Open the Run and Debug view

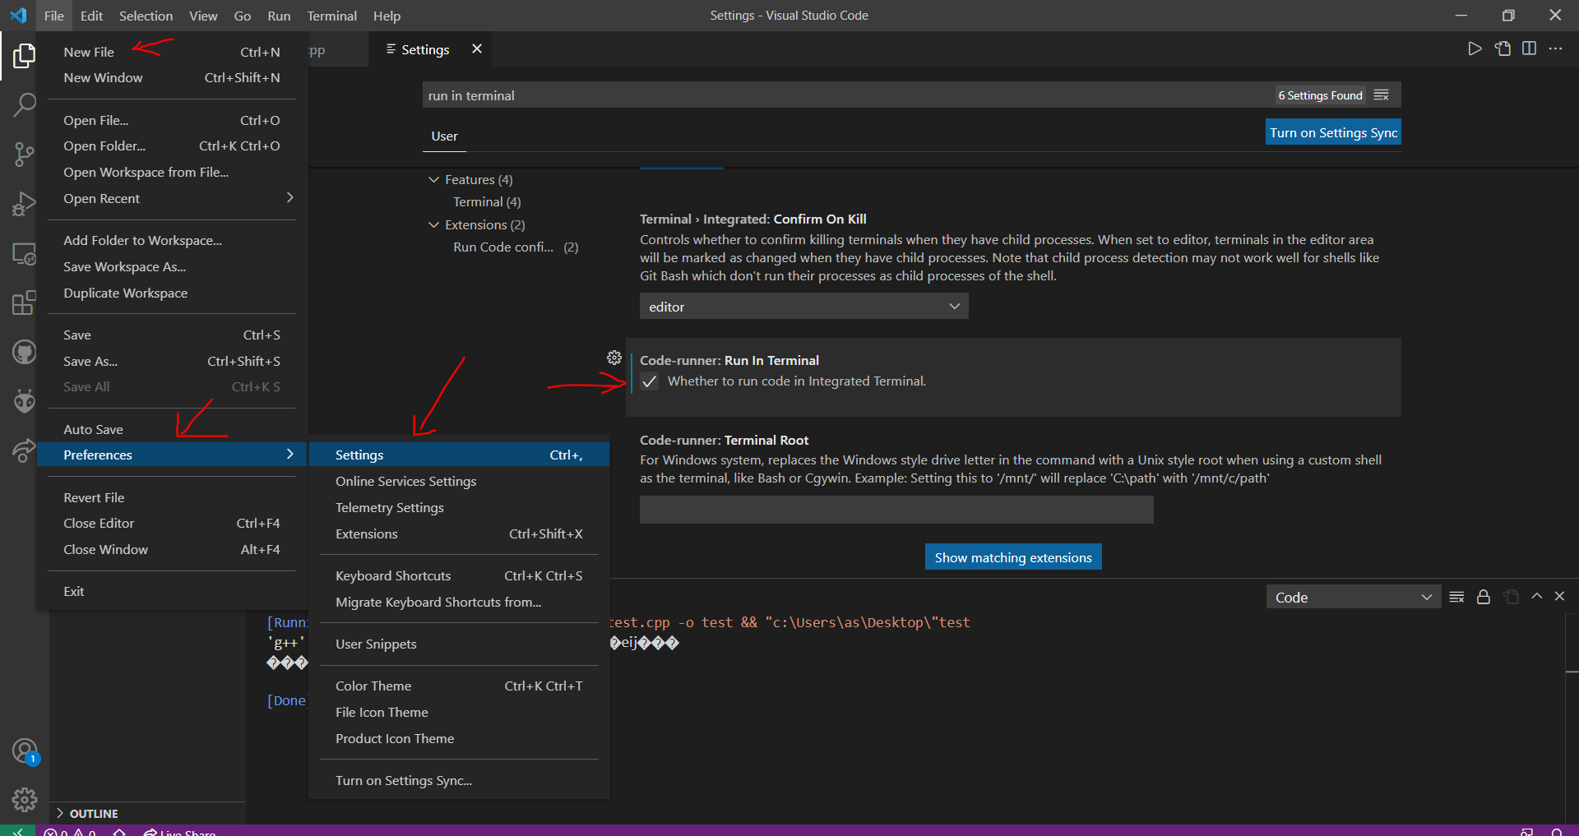pos(24,203)
